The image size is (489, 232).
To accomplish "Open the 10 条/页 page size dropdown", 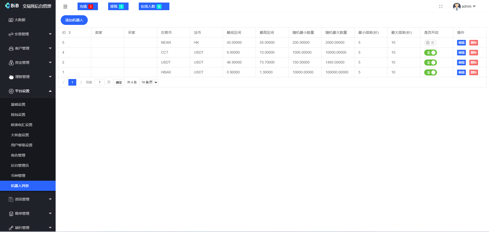I will (x=149, y=82).
